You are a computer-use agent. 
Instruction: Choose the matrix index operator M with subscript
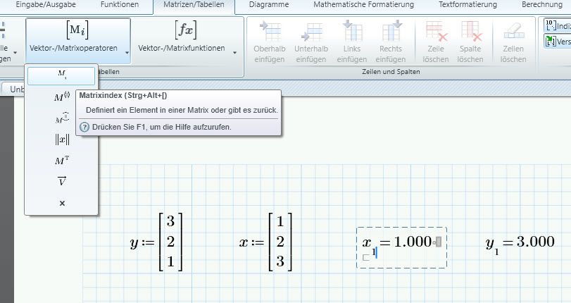point(61,75)
